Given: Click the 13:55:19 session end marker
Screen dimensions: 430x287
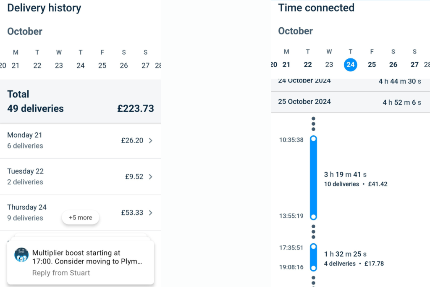Looking at the screenshot, I should [x=313, y=216].
